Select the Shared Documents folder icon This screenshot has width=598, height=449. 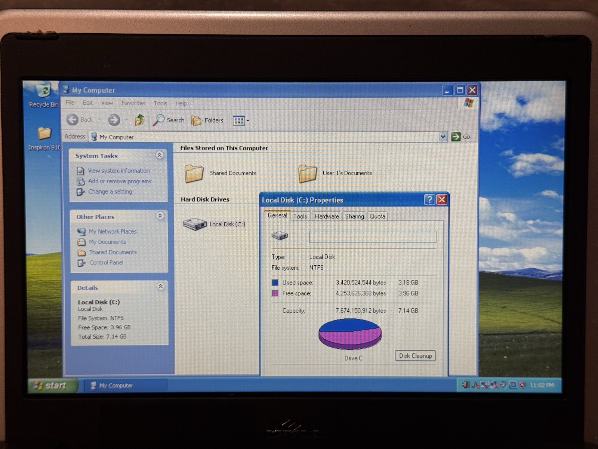coord(194,174)
